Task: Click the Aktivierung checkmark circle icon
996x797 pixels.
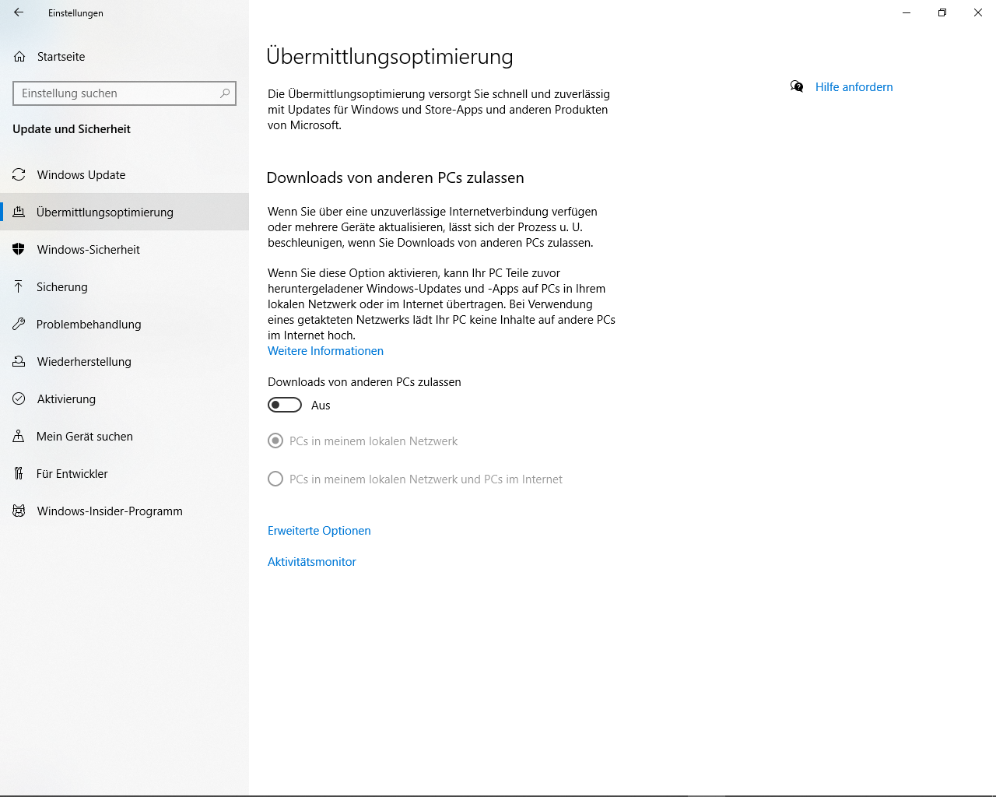Action: click(x=19, y=398)
